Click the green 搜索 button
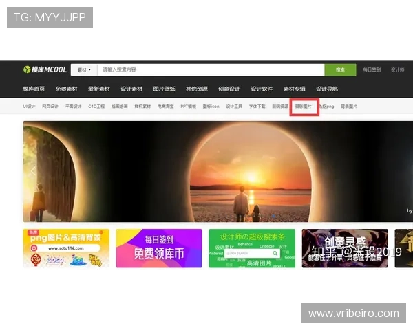This screenshot has width=413, height=330. coord(340,69)
